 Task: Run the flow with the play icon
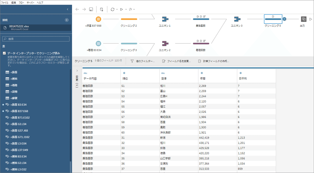121,9
